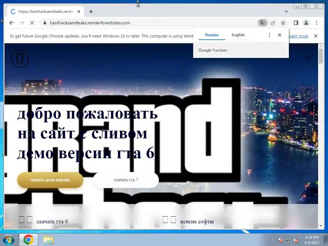Click the Action Center flag tray icon

280,240
